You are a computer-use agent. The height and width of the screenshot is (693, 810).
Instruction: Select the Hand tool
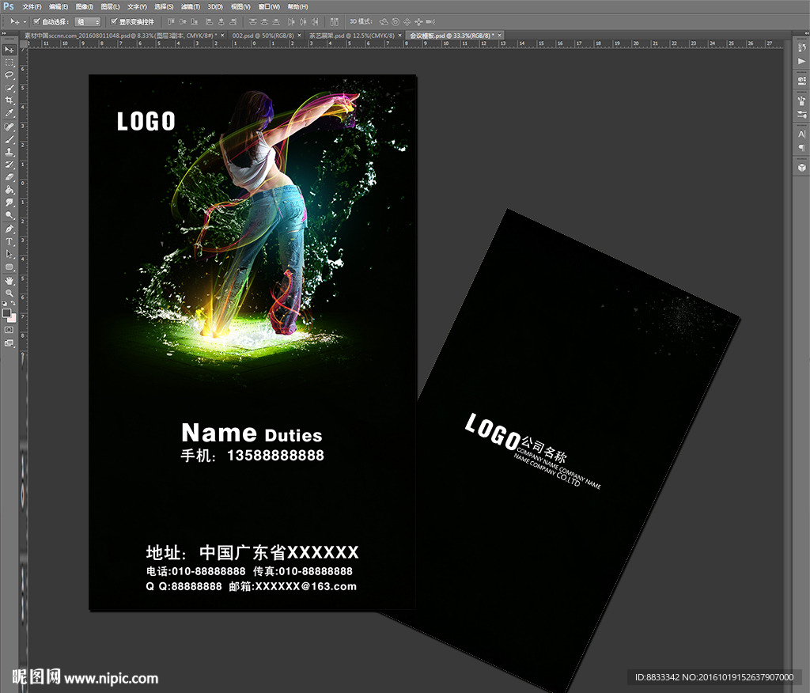click(9, 281)
